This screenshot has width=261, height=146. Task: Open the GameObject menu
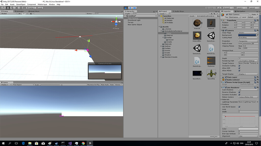click(x=21, y=4)
